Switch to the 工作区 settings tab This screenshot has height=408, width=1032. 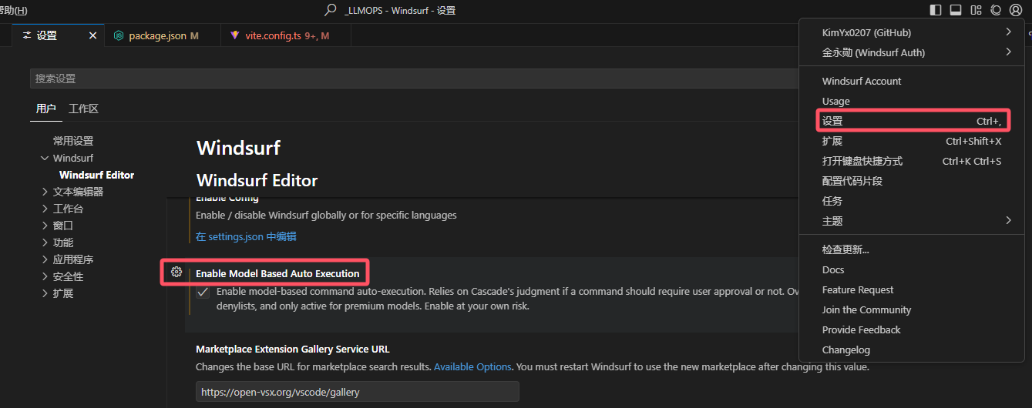[x=83, y=109]
